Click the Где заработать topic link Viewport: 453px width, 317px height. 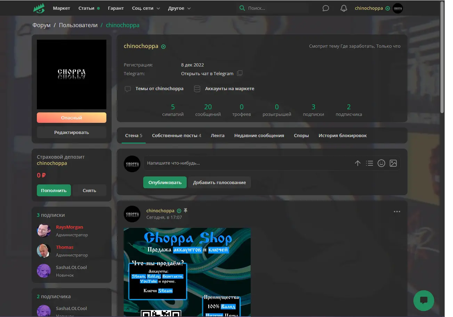357,46
